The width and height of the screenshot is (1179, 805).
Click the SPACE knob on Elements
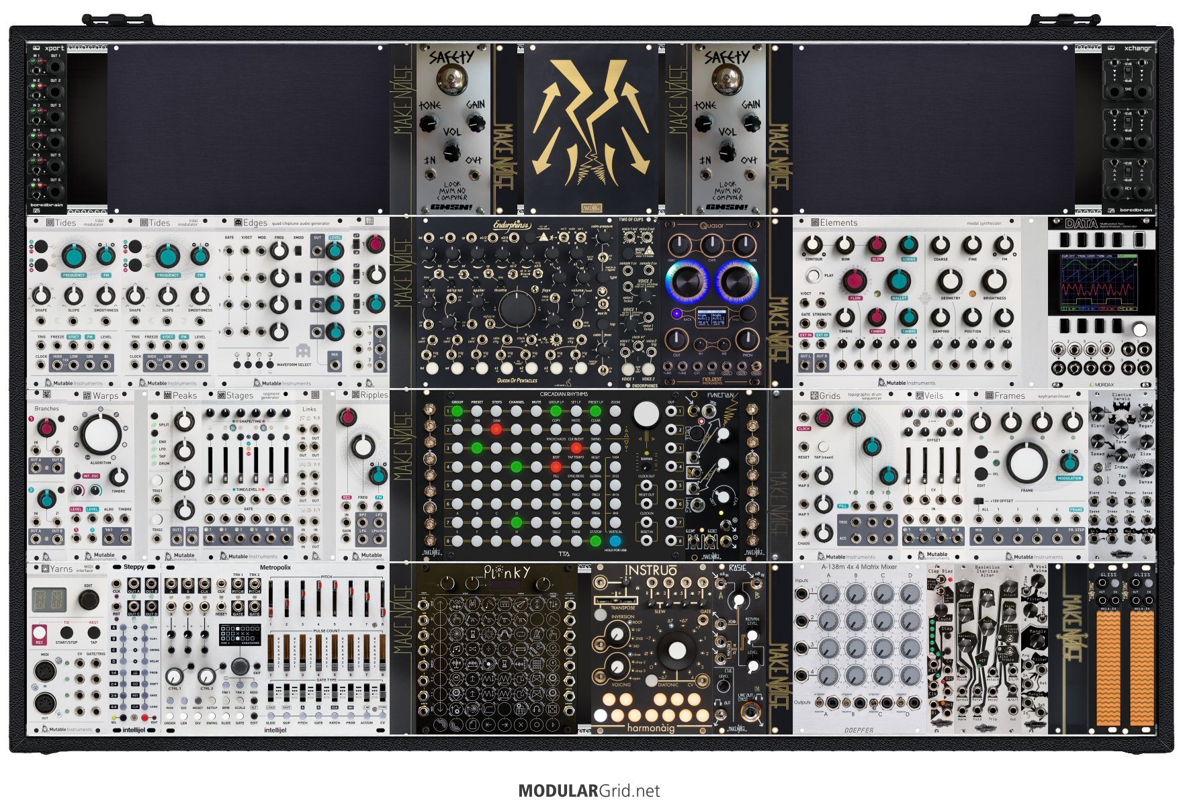1004,317
